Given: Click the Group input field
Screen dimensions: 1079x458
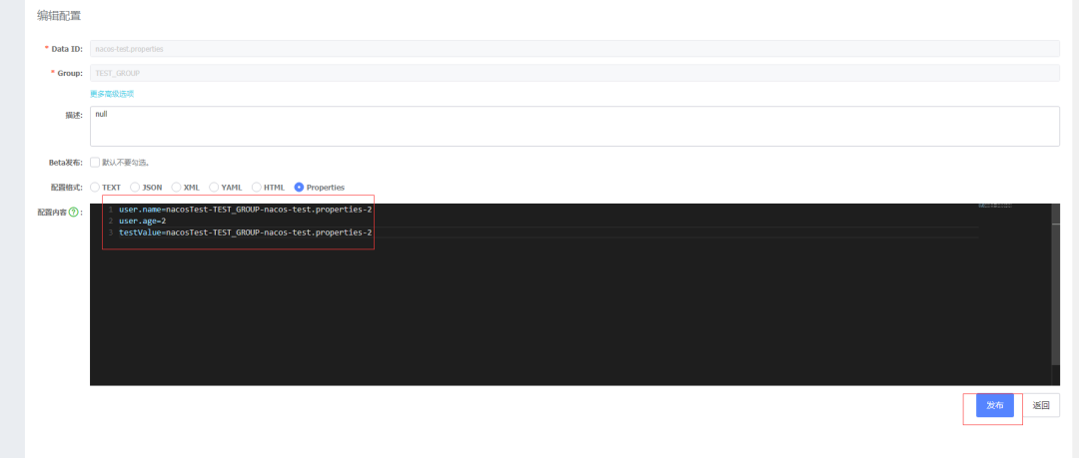Looking at the screenshot, I should click(574, 73).
